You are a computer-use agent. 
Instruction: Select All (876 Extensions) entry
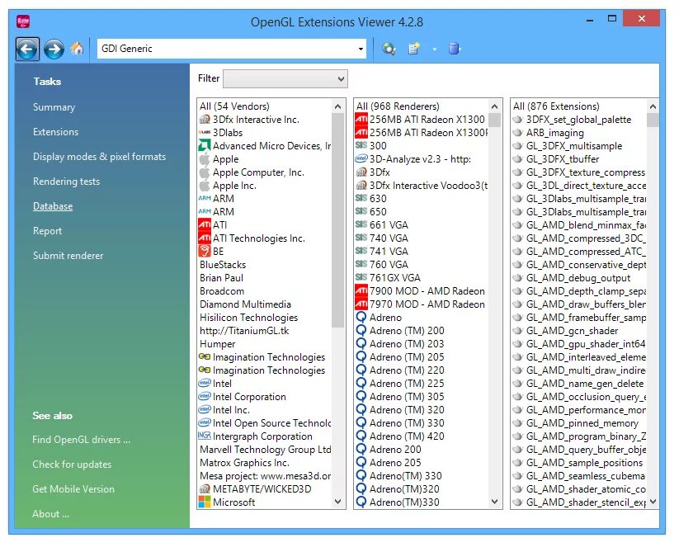click(556, 106)
